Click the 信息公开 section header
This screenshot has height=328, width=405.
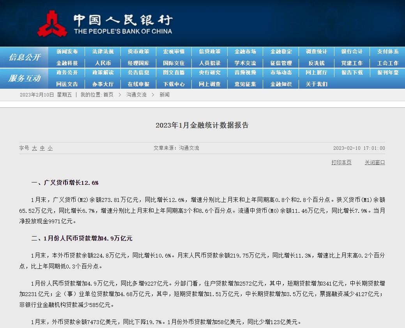point(24,57)
